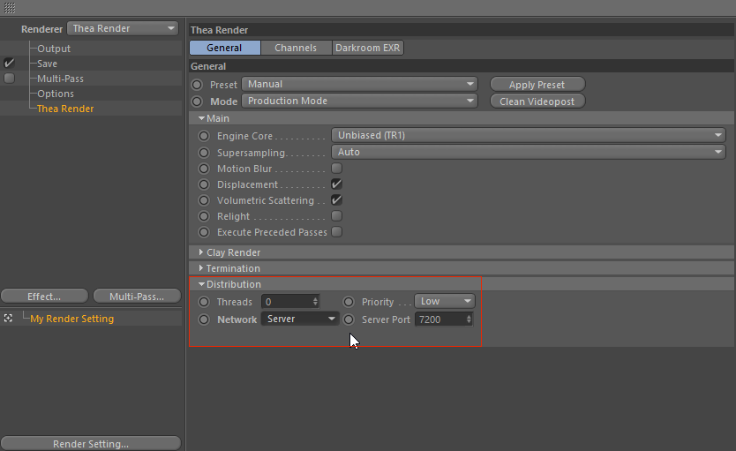This screenshot has height=451, width=736.
Task: Uncheck the Displacement checkbox
Action: (336, 184)
